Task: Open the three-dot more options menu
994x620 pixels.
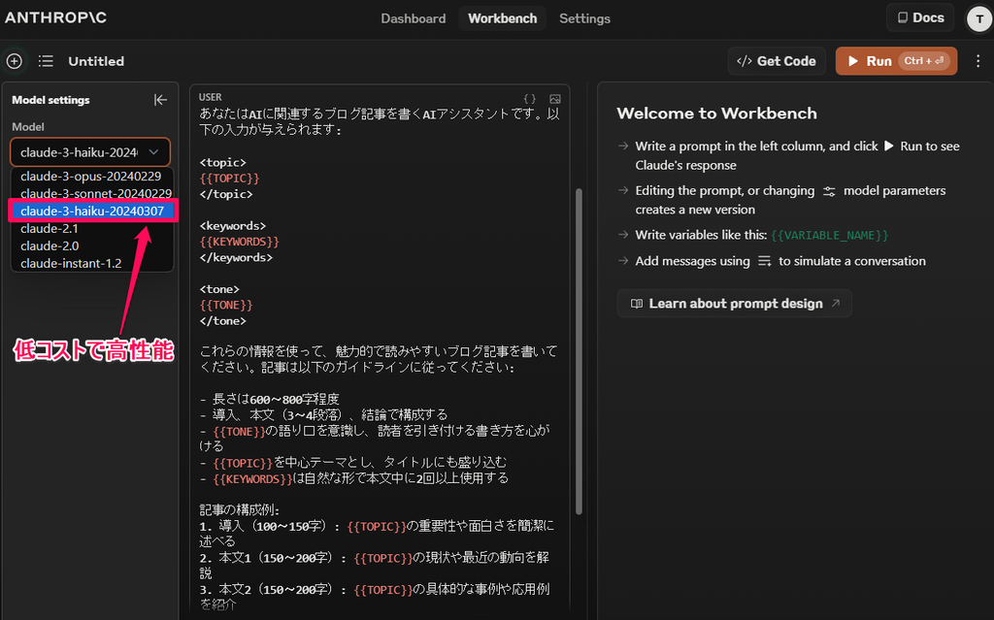Action: pyautogui.click(x=978, y=61)
